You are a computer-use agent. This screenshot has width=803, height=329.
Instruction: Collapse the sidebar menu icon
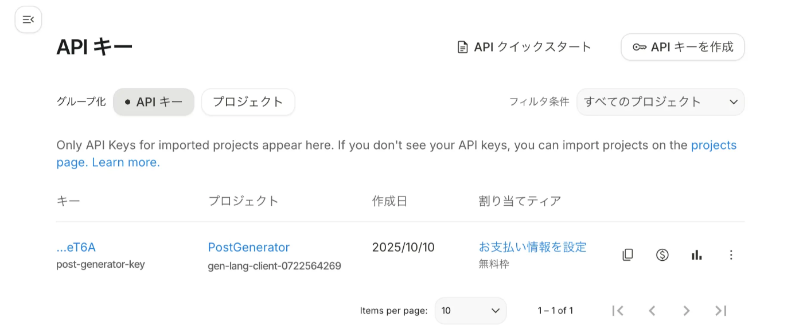point(28,19)
